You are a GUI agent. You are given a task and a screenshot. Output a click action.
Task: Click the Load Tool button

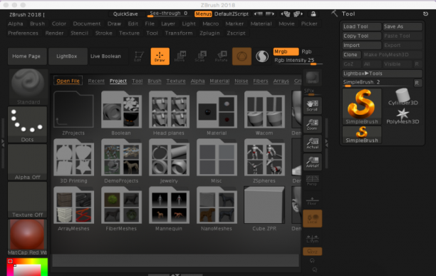point(361,26)
